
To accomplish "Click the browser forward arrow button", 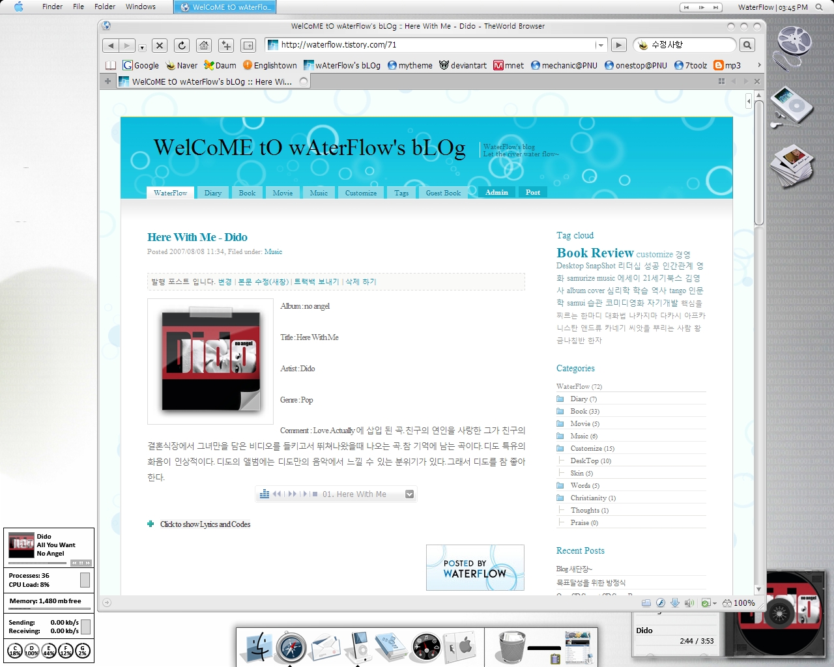I will [127, 46].
